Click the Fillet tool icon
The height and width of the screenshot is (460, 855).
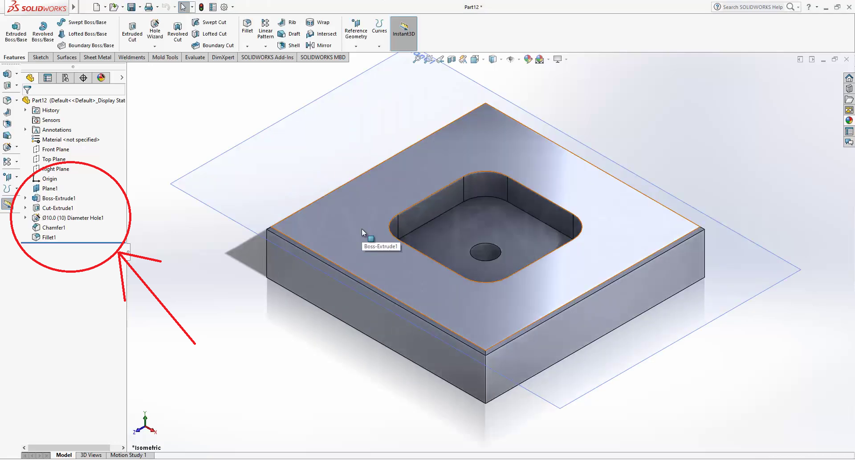(247, 26)
